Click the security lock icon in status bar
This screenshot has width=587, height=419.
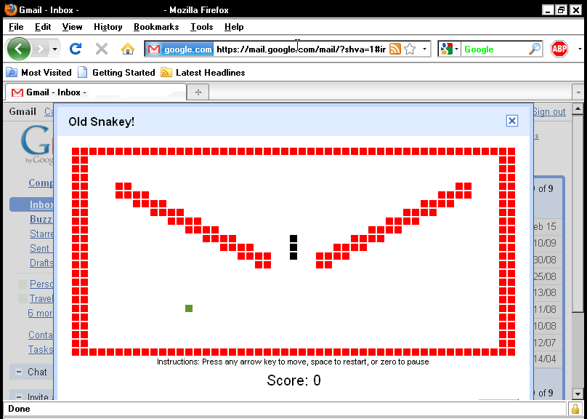[575, 409]
